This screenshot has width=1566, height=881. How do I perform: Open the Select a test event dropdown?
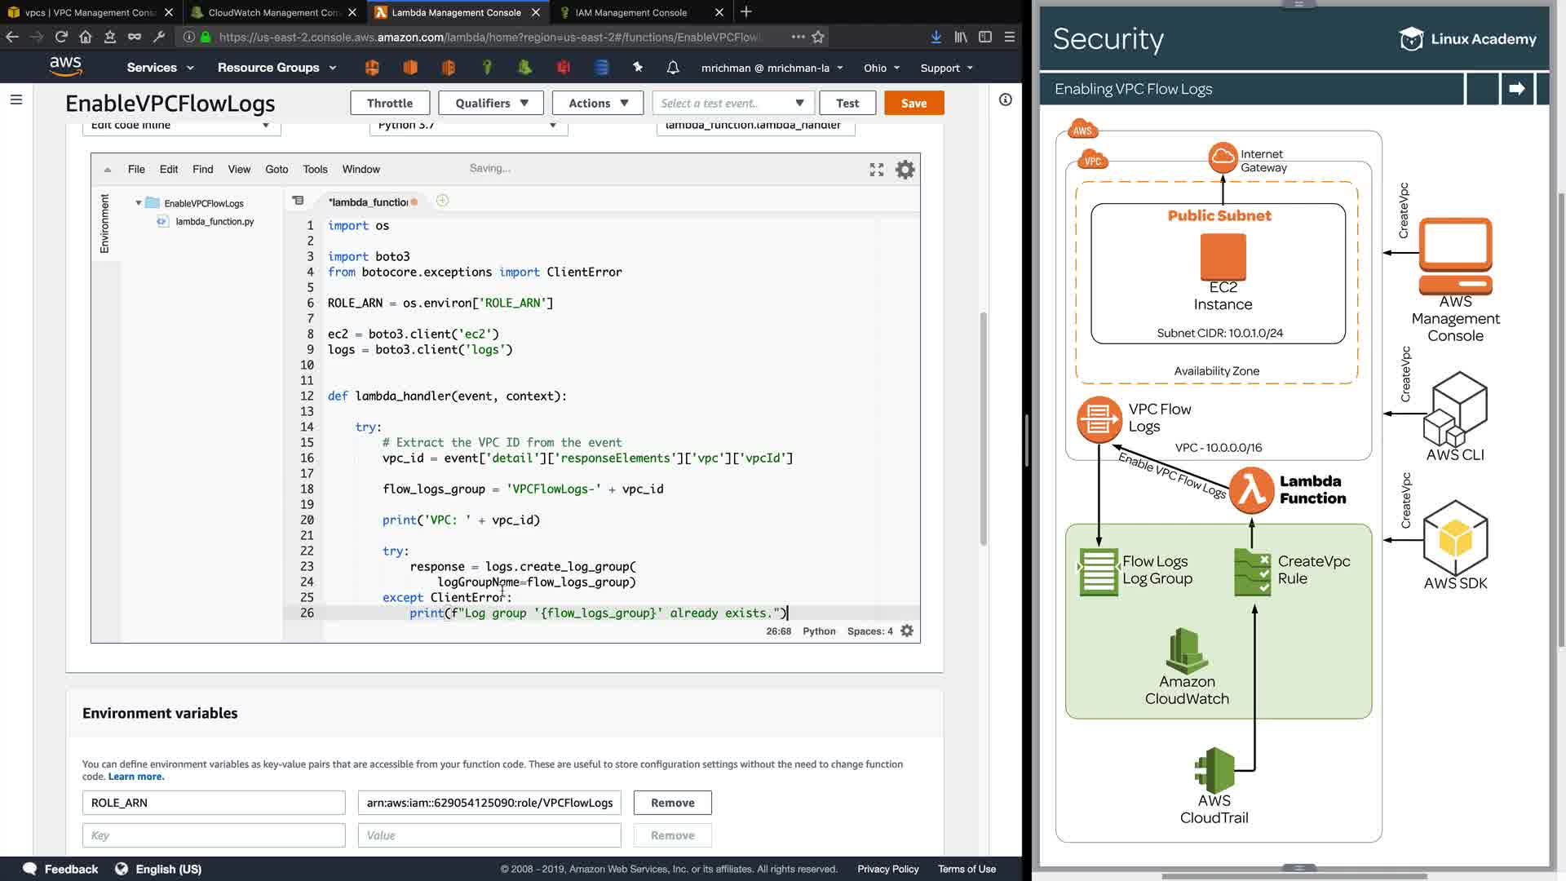(732, 103)
